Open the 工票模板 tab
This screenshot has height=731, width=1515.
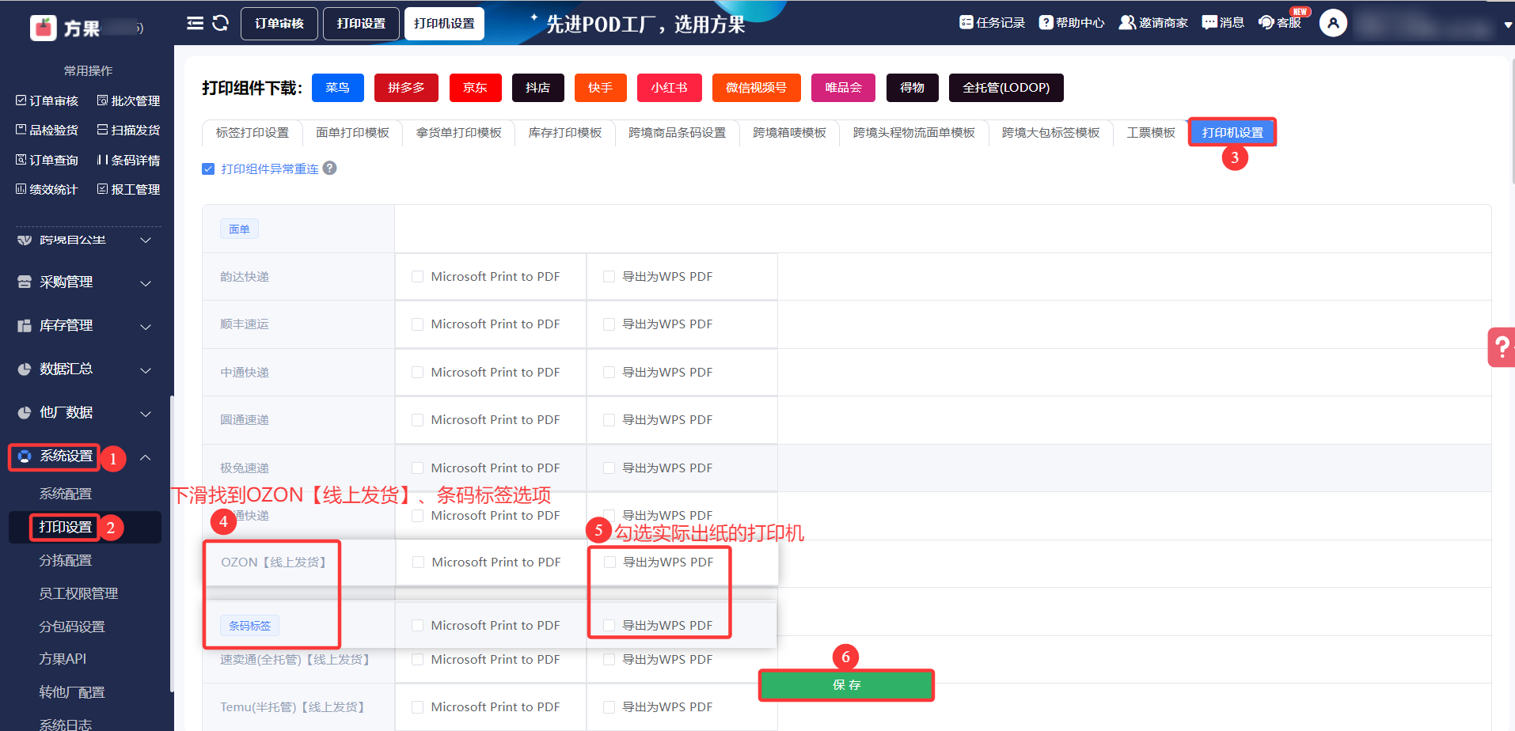pyautogui.click(x=1151, y=133)
